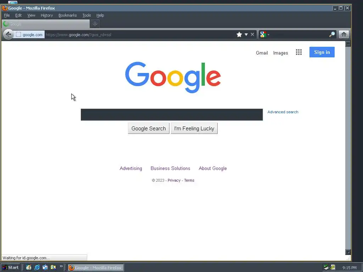This screenshot has width=363, height=272.
Task: Click the Firefox taskbar window button
Action: (96, 267)
